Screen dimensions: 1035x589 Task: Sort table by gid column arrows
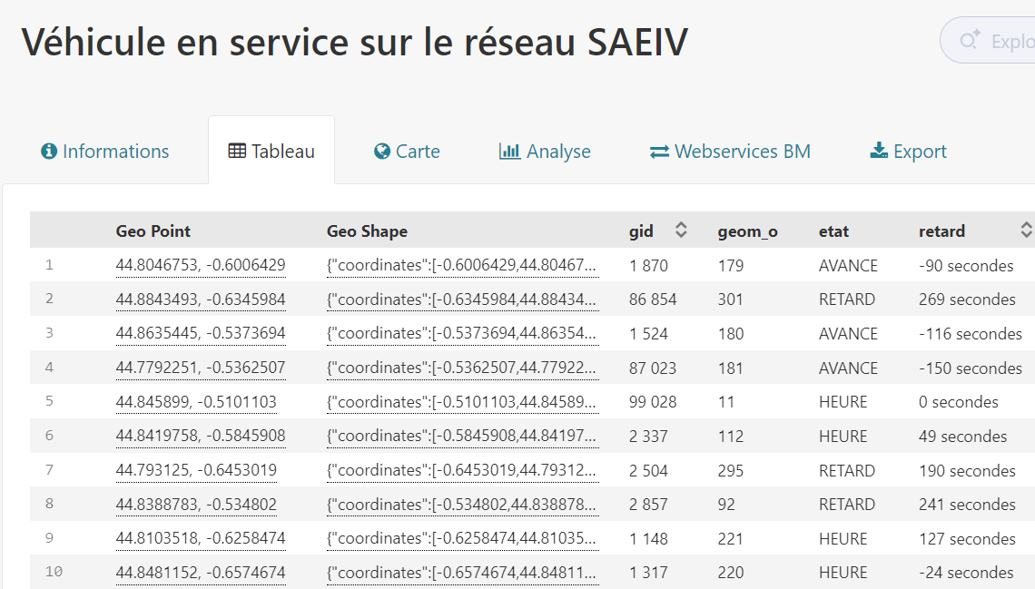pyautogui.click(x=681, y=231)
